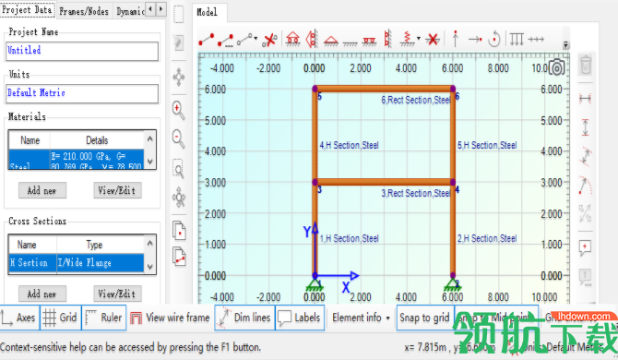Select the Steel material row

[x=76, y=160]
